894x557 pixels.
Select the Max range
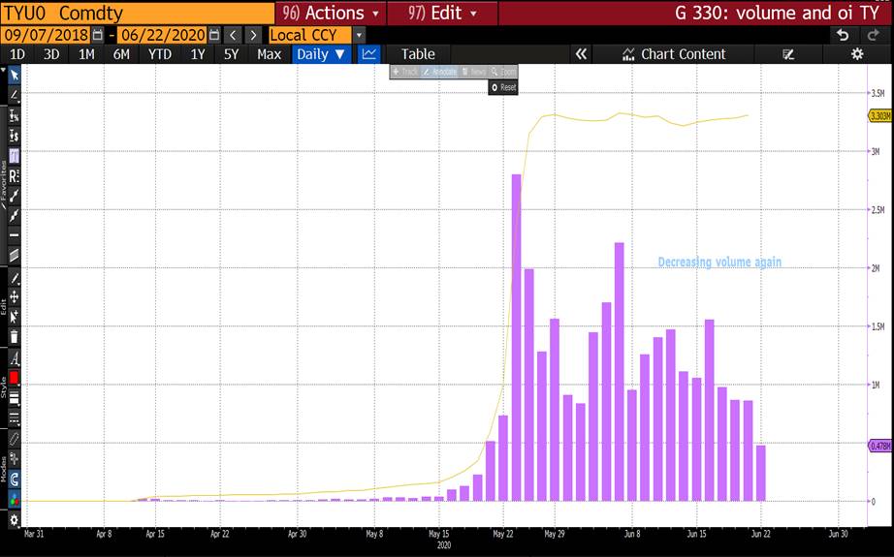(x=269, y=54)
